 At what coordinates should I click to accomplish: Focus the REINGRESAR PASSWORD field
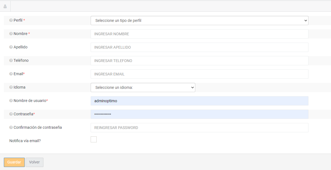[199, 128]
